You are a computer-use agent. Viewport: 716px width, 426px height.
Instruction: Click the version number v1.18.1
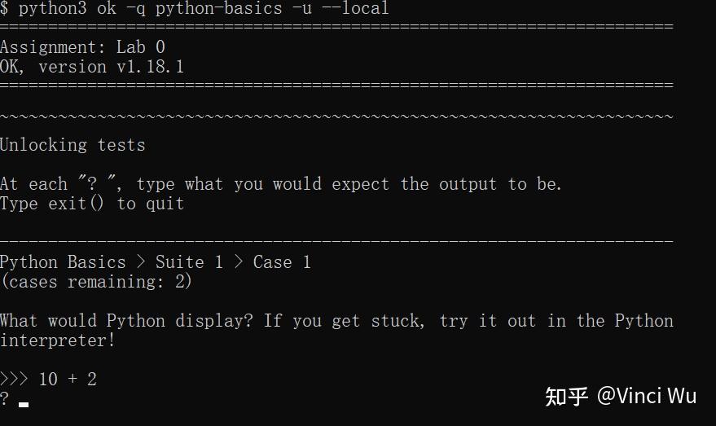[150, 67]
